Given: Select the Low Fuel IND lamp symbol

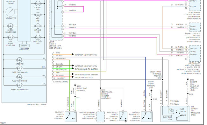Looking at the screenshot, I should click(38, 37).
